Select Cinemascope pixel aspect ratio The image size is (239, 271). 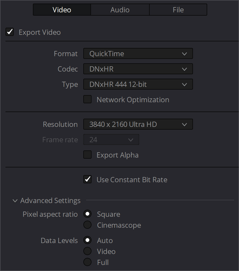tap(87, 225)
